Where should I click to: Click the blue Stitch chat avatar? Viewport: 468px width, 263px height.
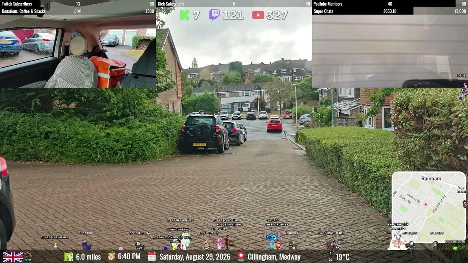(x=271, y=240)
